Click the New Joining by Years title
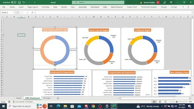 (179, 72)
